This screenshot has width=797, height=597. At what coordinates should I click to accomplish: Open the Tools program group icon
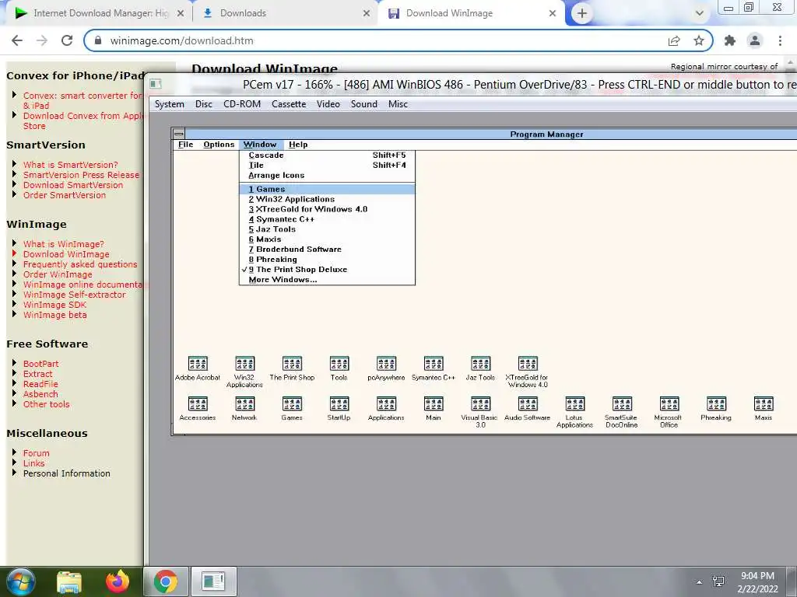click(x=339, y=364)
